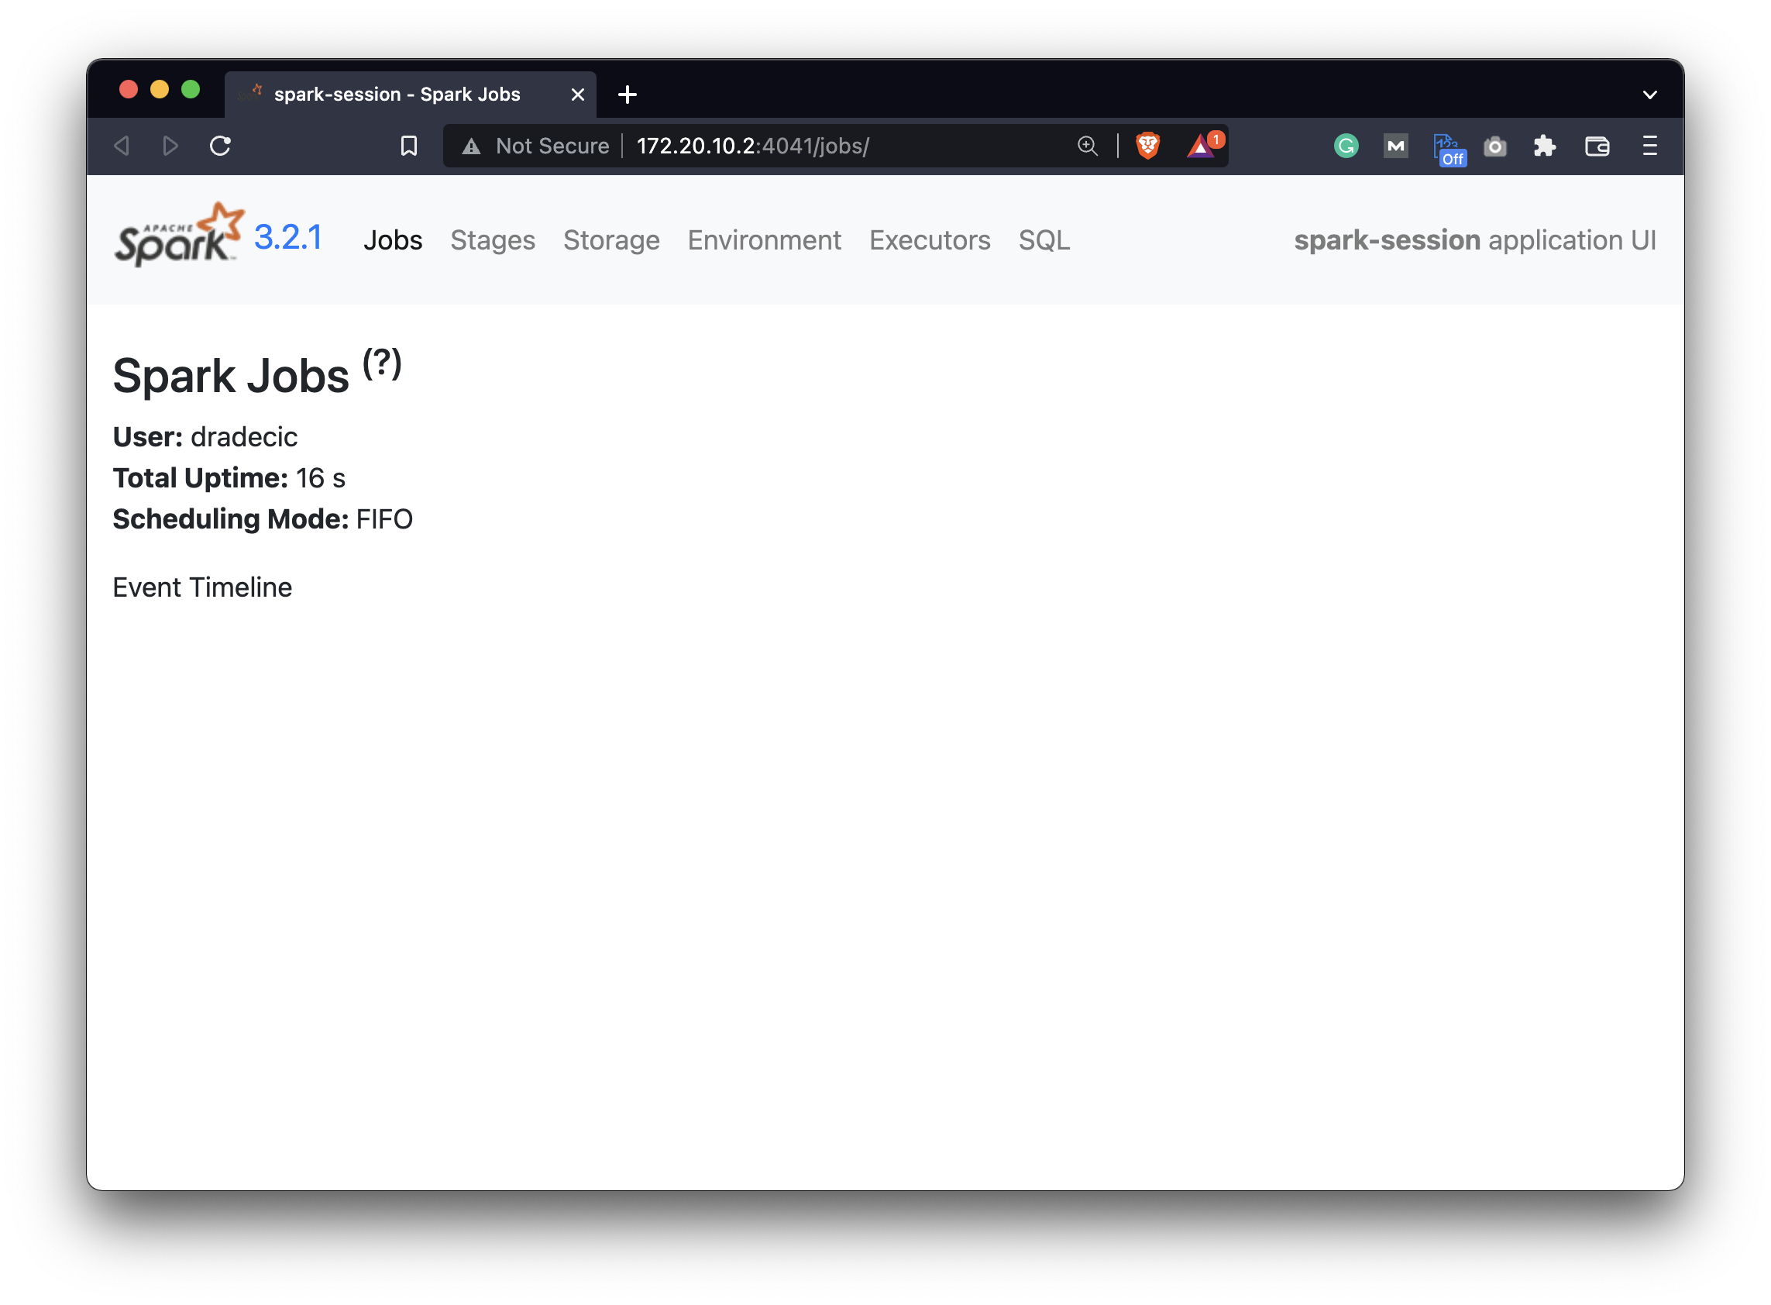This screenshot has height=1305, width=1771.
Task: Select the spark-session browser tab
Action: pos(397,94)
